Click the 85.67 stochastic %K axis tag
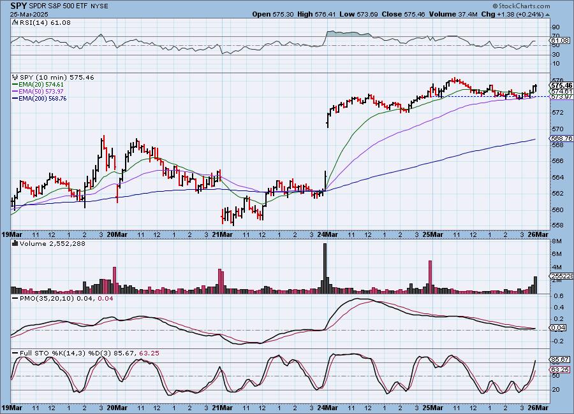Screen dimensions: 574x414 click(x=560, y=359)
